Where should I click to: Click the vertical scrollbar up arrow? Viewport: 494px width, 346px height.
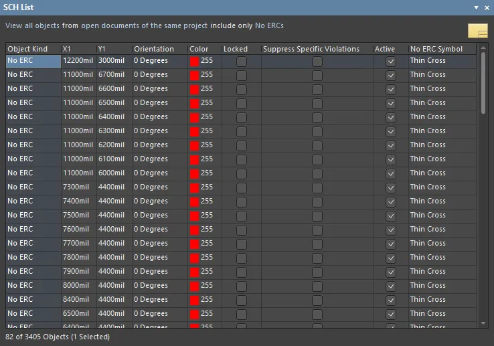coord(483,48)
